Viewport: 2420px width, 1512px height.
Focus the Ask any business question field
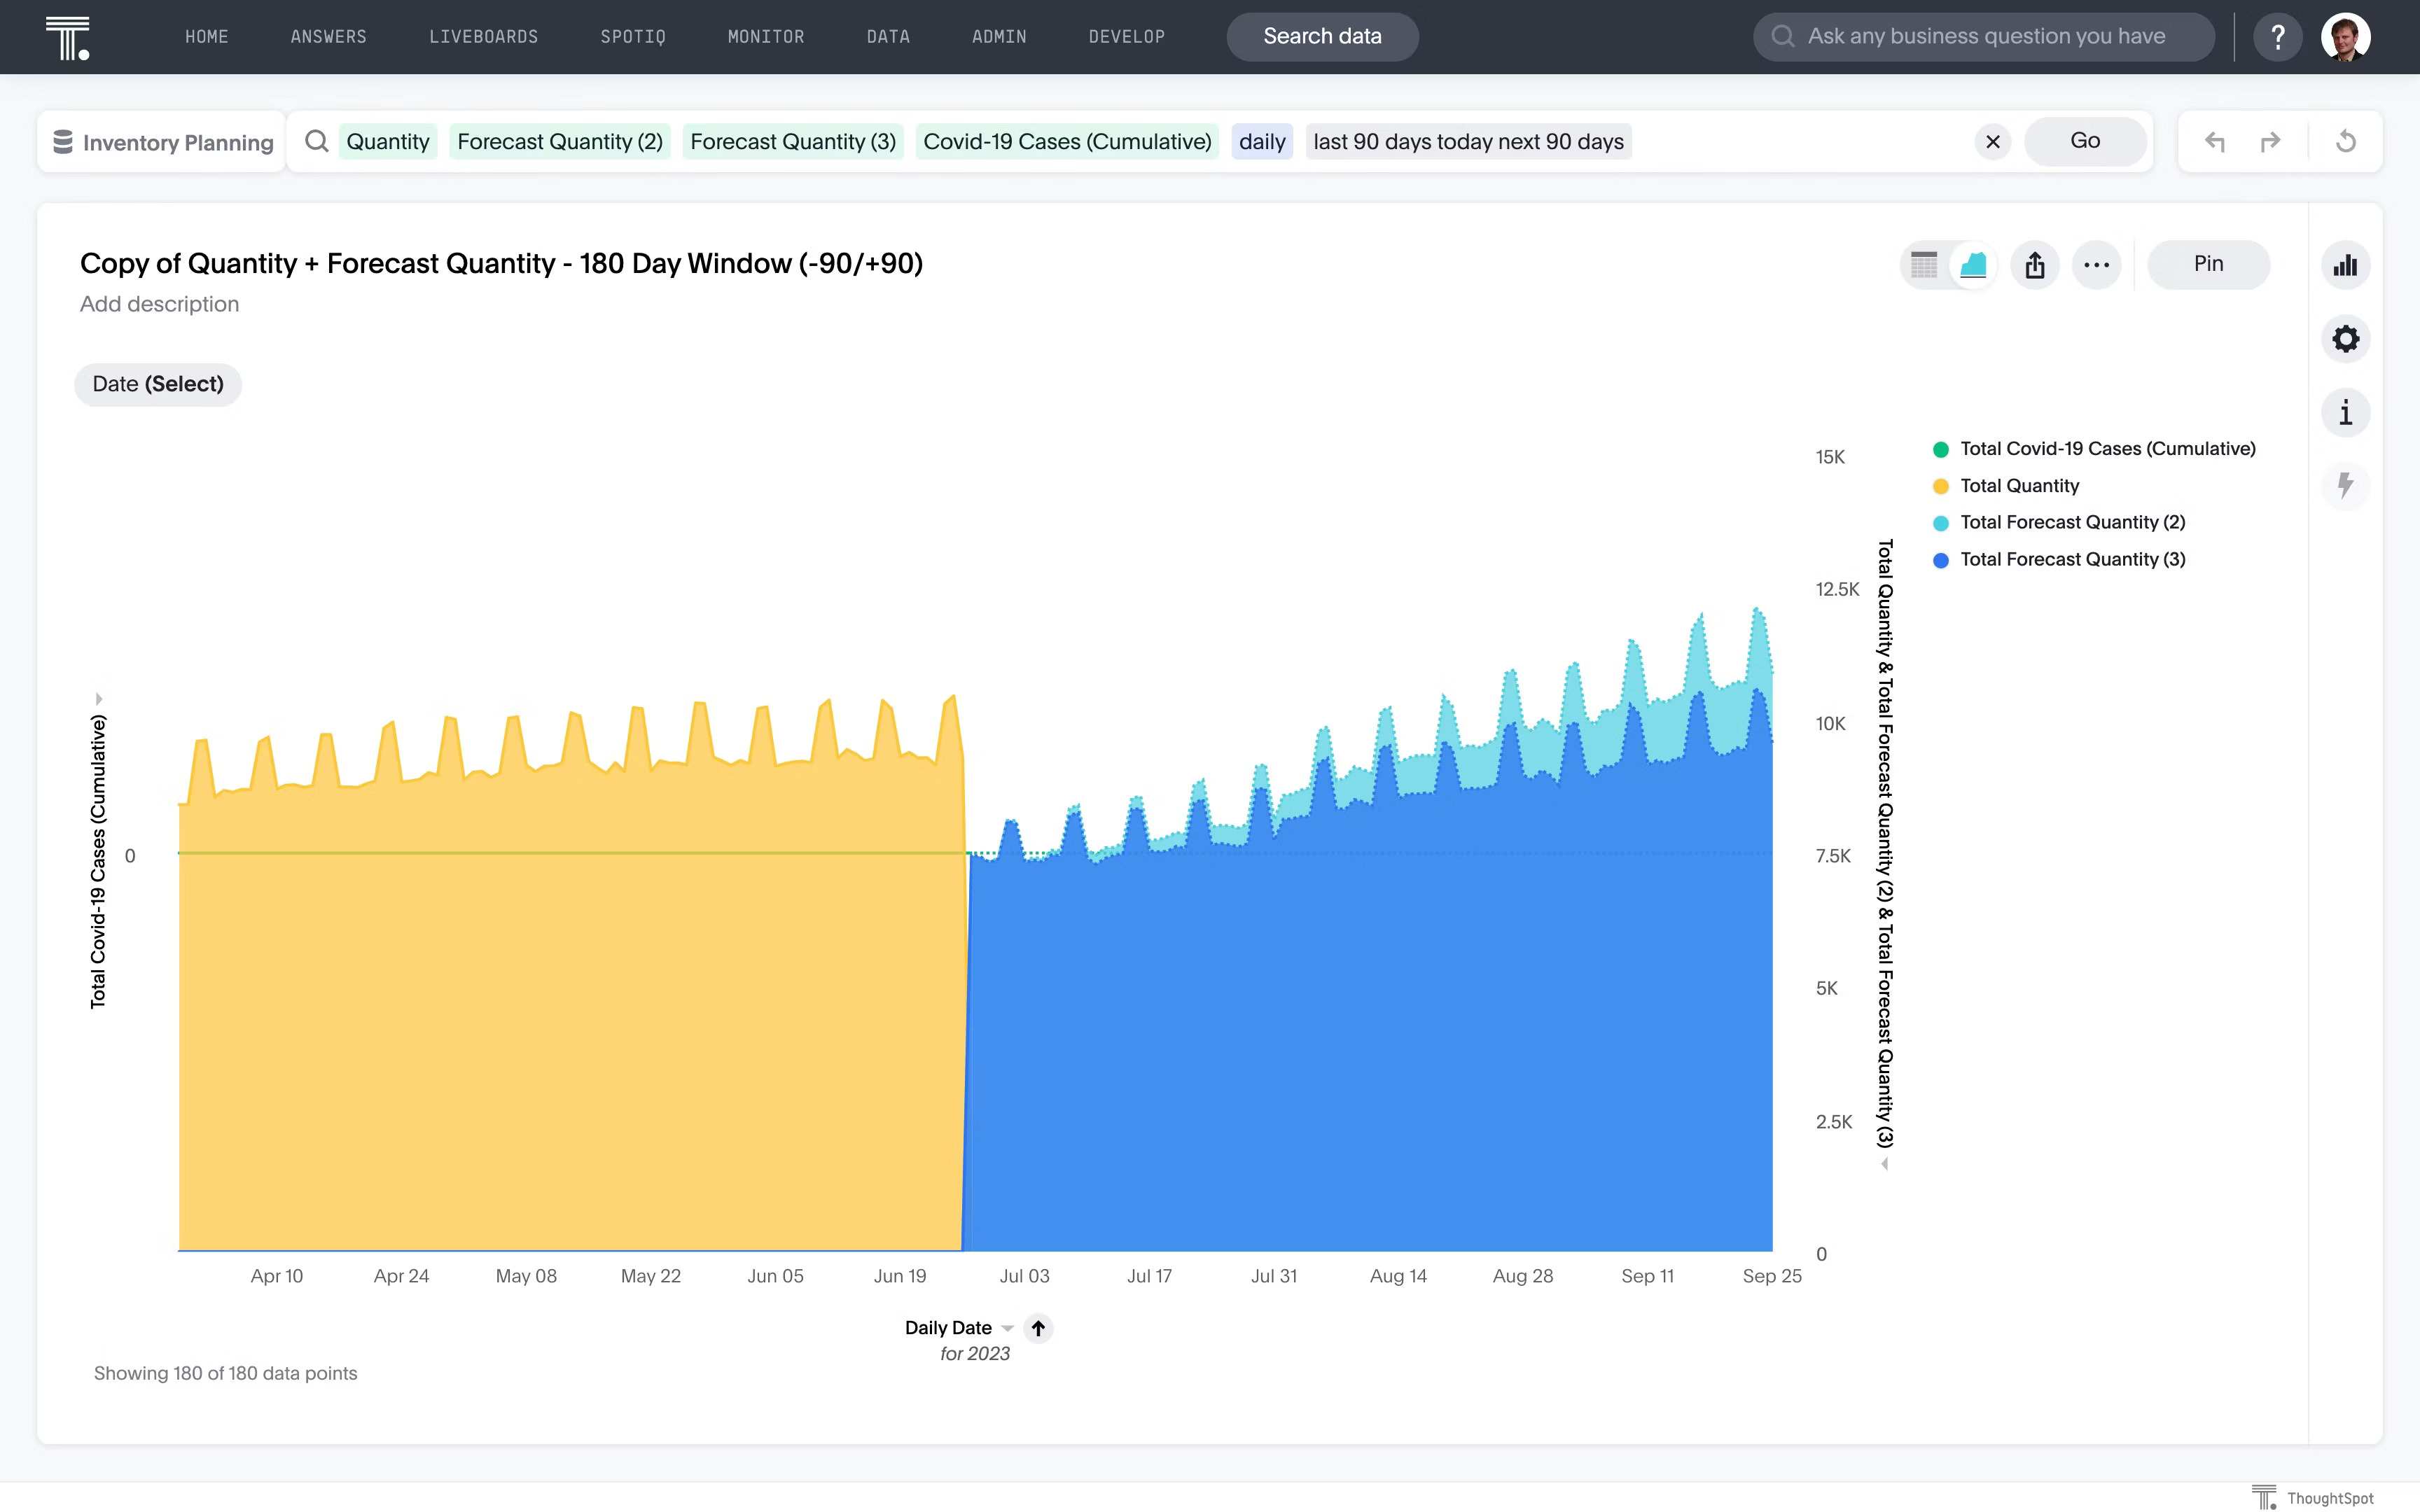pyautogui.click(x=1984, y=37)
